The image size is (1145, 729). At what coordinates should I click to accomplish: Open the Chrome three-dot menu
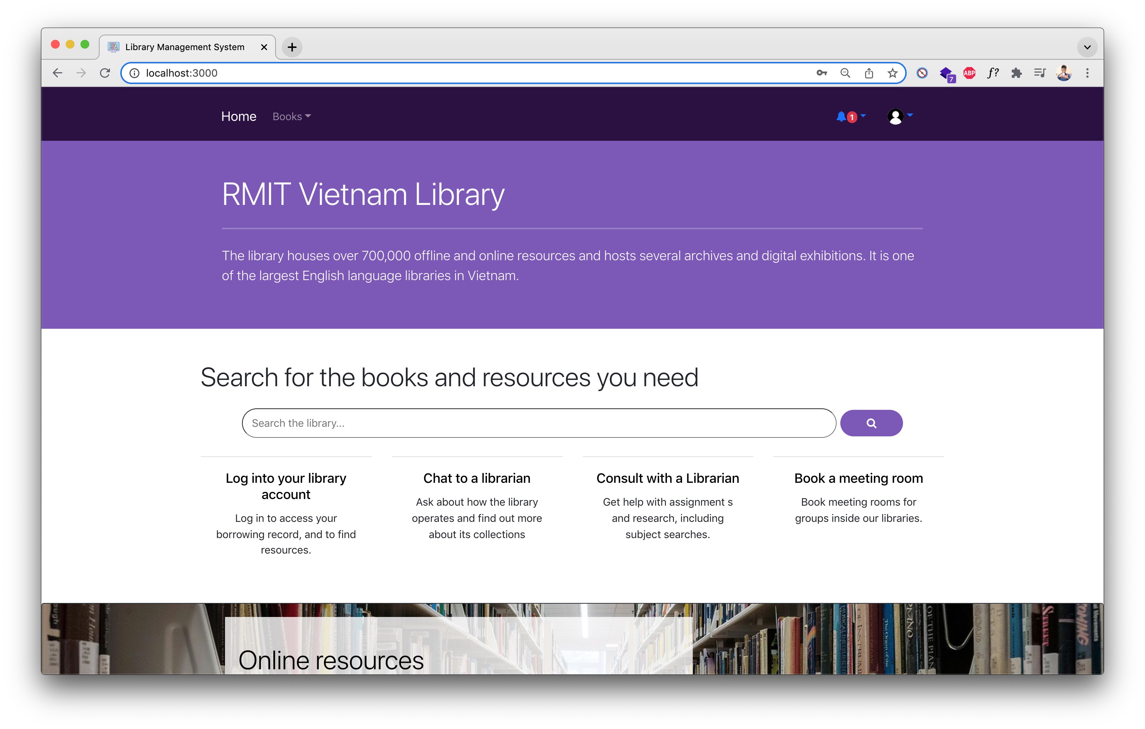[1087, 73]
